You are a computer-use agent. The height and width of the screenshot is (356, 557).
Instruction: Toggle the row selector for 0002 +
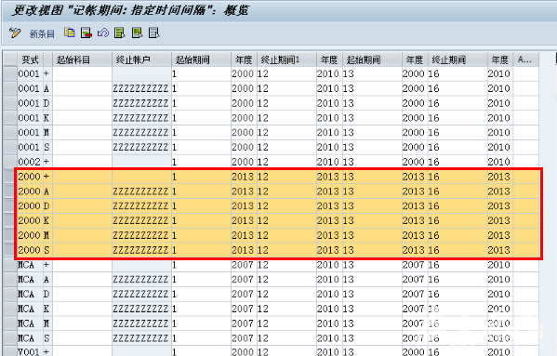(10, 162)
